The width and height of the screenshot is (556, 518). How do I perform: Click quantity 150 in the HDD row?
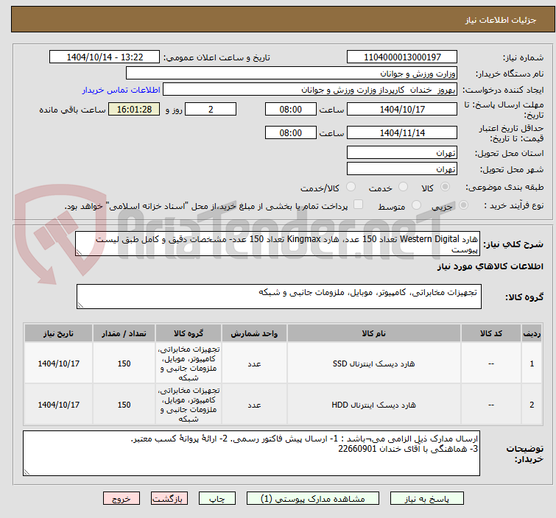tap(124, 405)
